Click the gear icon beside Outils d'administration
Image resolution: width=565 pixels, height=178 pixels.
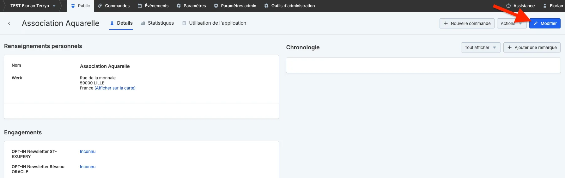(x=266, y=6)
